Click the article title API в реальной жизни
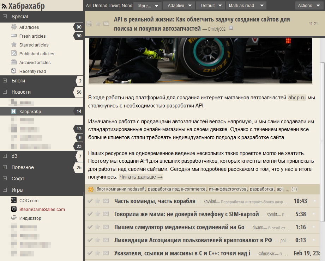The height and width of the screenshot is (261, 325). pos(202,24)
